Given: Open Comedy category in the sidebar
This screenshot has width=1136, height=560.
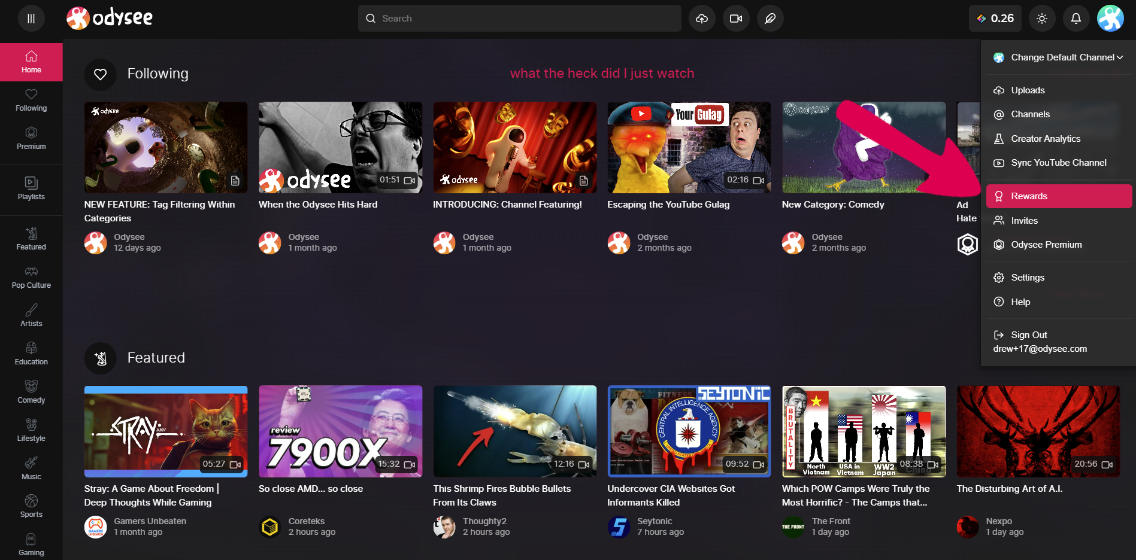Looking at the screenshot, I should [31, 392].
